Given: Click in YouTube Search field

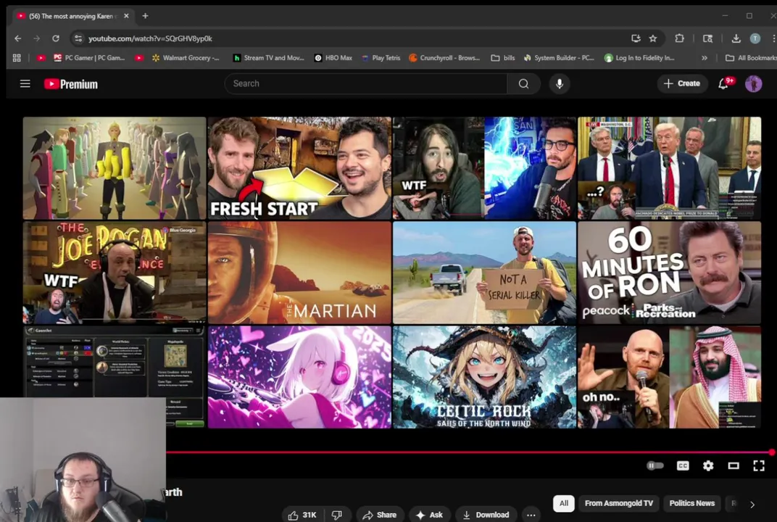Looking at the screenshot, I should coord(366,84).
